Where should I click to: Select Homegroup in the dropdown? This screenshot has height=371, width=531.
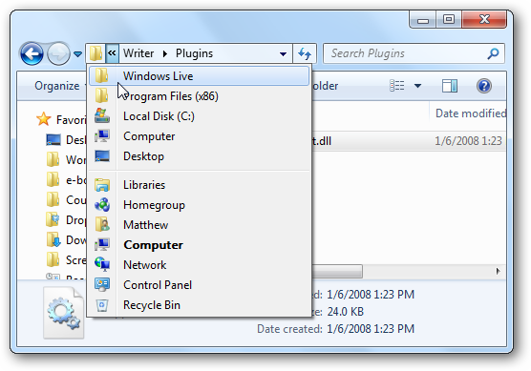(x=199, y=205)
